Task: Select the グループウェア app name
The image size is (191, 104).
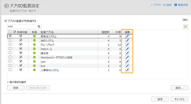Action: click(x=48, y=45)
